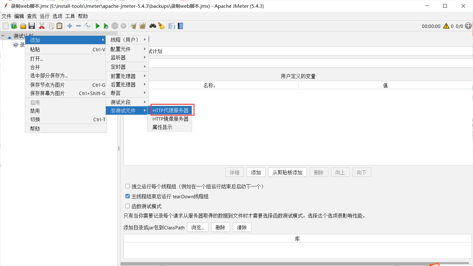
Task: Choose 禁用 in context menu
Action: click(x=66, y=111)
